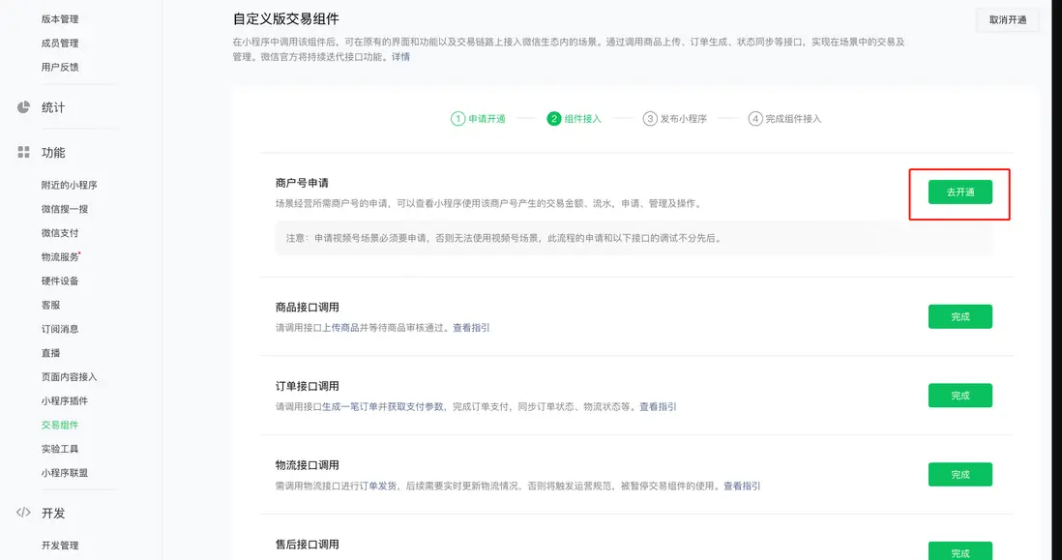
Task: Open 小程序联盟 menu item
Action: (x=65, y=473)
